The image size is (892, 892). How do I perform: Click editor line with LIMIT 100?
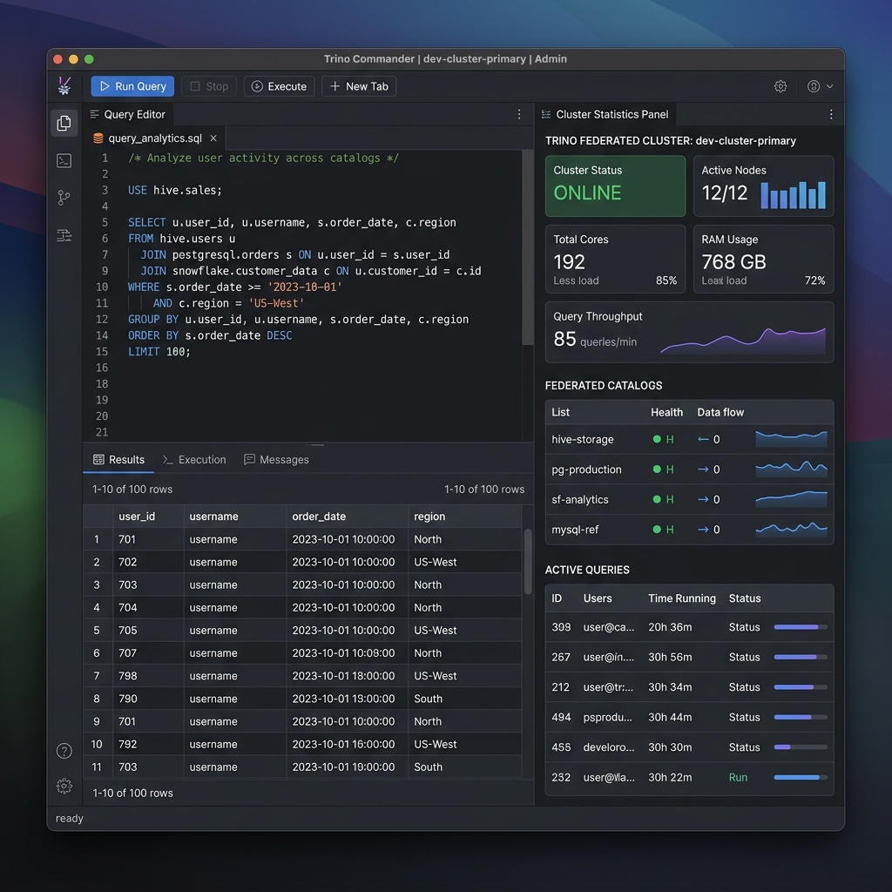tap(159, 352)
